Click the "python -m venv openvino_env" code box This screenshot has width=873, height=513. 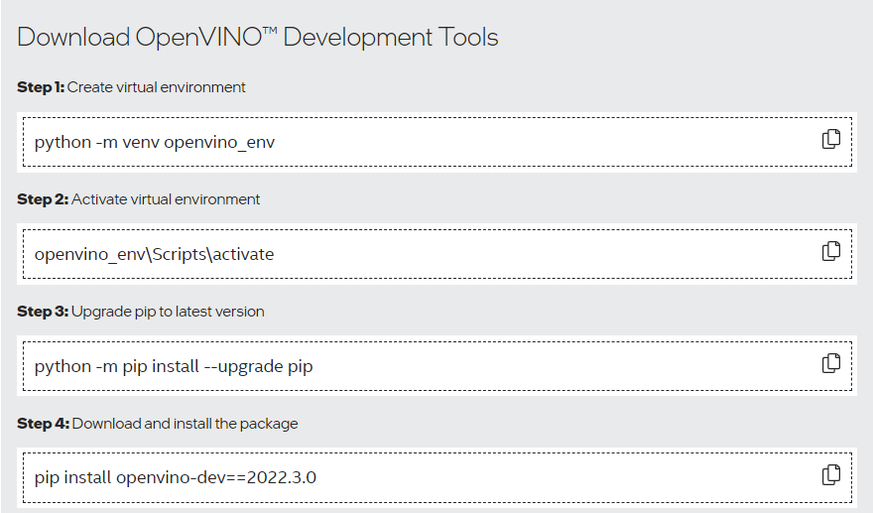coord(155,142)
